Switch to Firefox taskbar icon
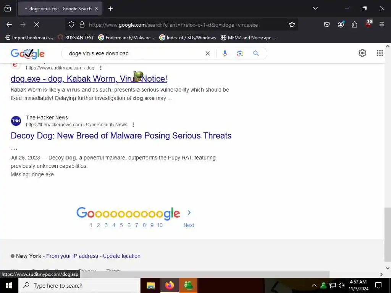Viewport: 391px width, 293px height. 169,285
